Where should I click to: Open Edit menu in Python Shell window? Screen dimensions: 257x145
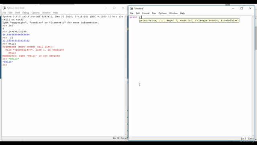click(10, 12)
